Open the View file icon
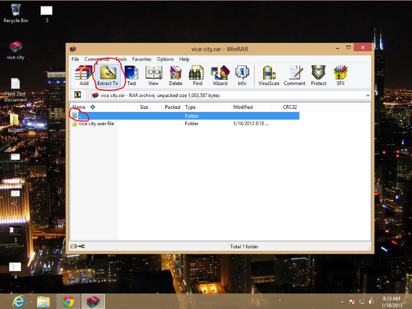The height and width of the screenshot is (309, 412). pyautogui.click(x=154, y=76)
